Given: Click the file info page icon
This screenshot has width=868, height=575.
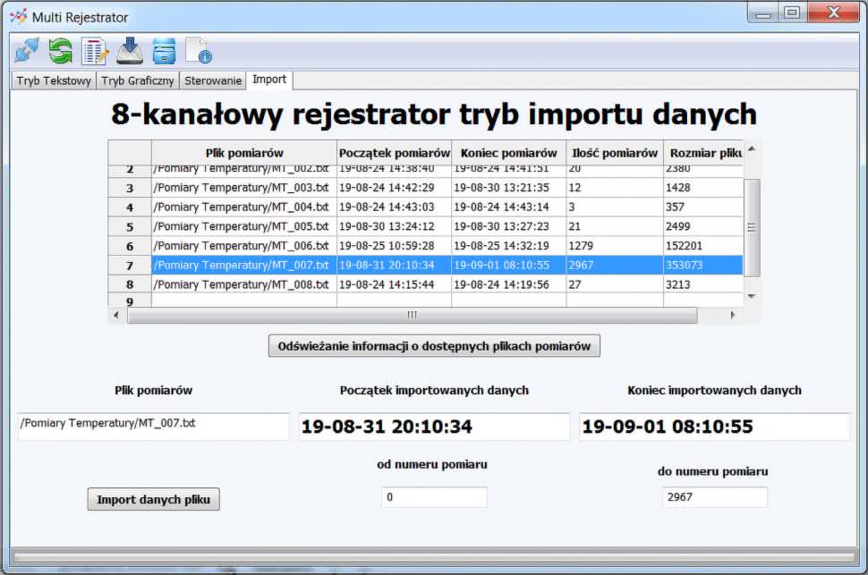Looking at the screenshot, I should (x=198, y=51).
